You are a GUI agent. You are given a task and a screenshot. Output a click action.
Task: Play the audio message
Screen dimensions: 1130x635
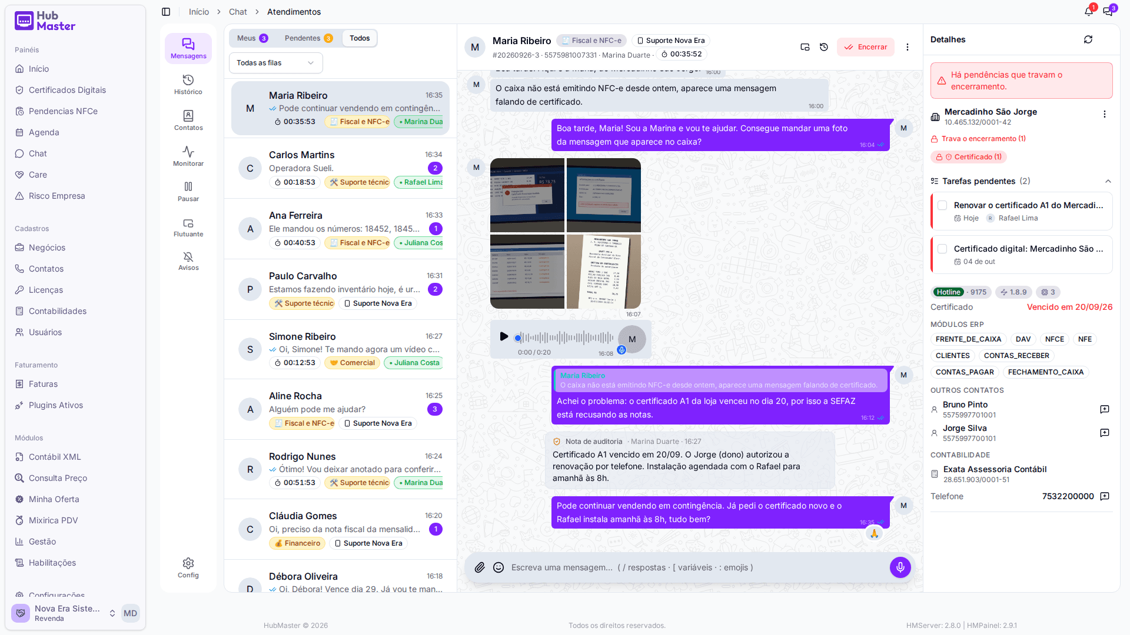click(504, 337)
